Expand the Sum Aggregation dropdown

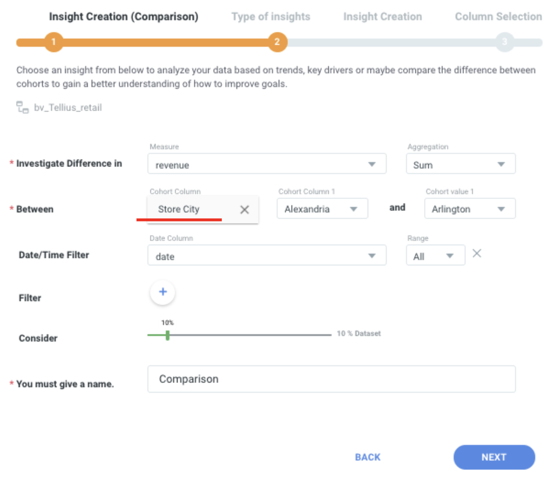click(461, 164)
